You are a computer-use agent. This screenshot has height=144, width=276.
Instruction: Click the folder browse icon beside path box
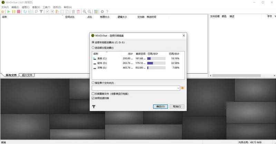click(x=183, y=88)
